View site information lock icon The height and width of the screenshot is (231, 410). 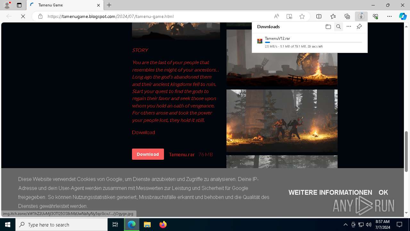pos(40,16)
